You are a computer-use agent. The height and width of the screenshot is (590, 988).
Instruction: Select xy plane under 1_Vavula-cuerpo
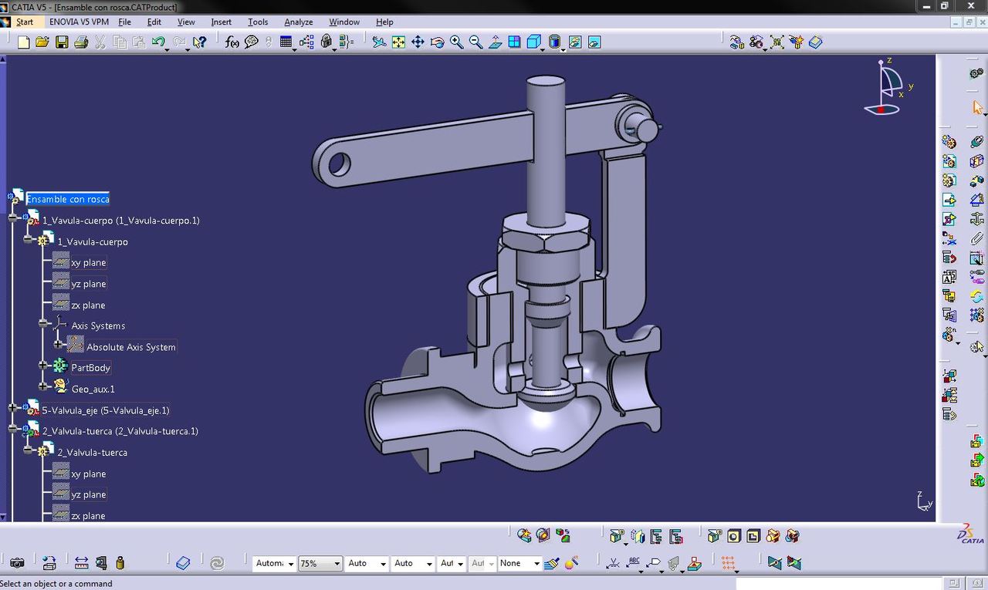click(x=89, y=262)
